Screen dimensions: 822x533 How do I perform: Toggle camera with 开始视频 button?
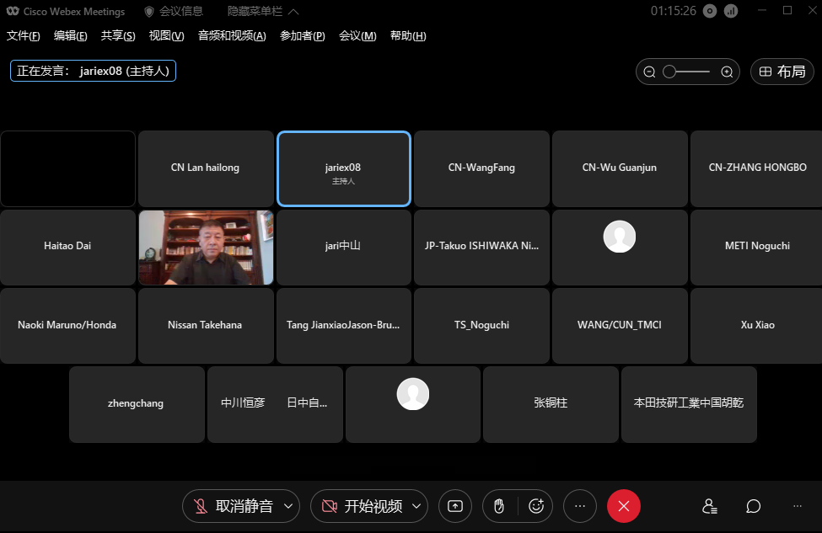(362, 506)
